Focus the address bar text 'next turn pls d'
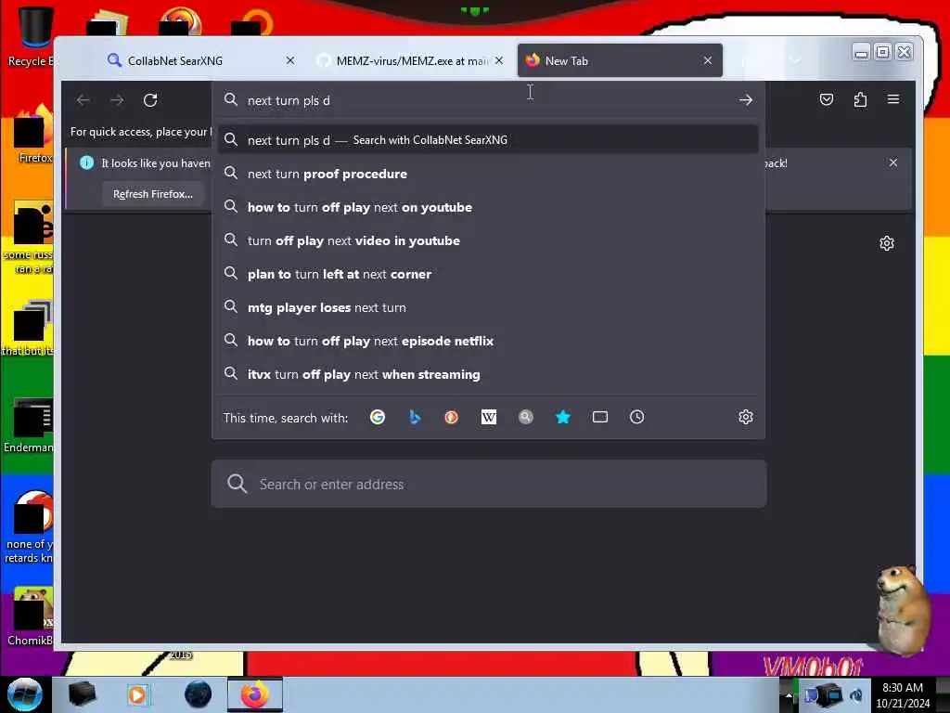The width and height of the screenshot is (950, 713). point(289,100)
